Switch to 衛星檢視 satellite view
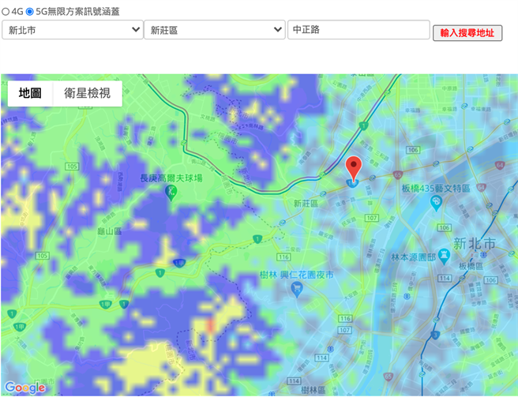This screenshot has height=397, width=518. point(87,93)
